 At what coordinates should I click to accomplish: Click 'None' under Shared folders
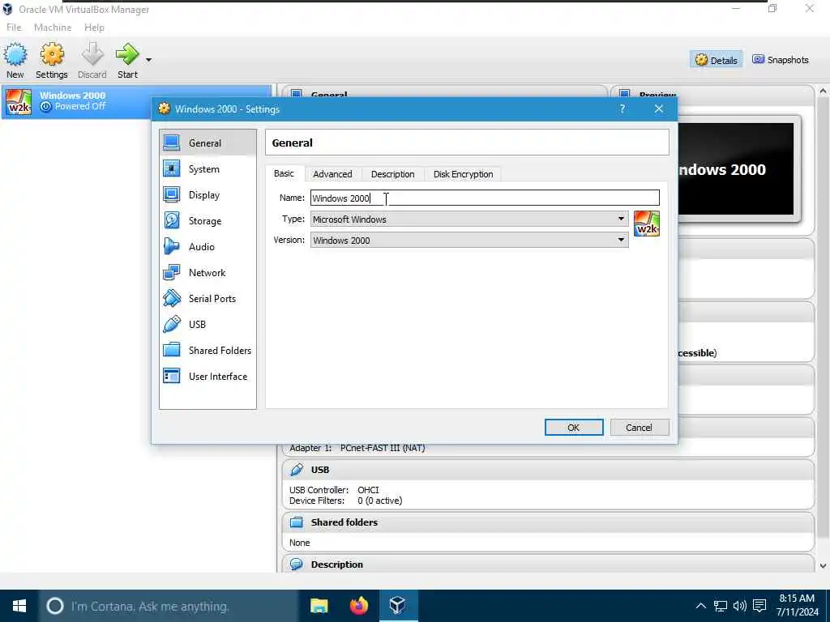[x=300, y=543]
